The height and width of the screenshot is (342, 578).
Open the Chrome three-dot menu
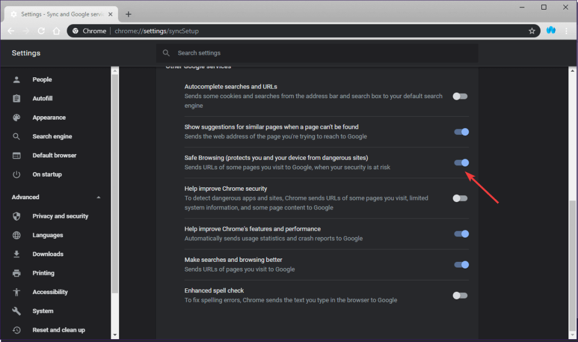click(x=566, y=31)
